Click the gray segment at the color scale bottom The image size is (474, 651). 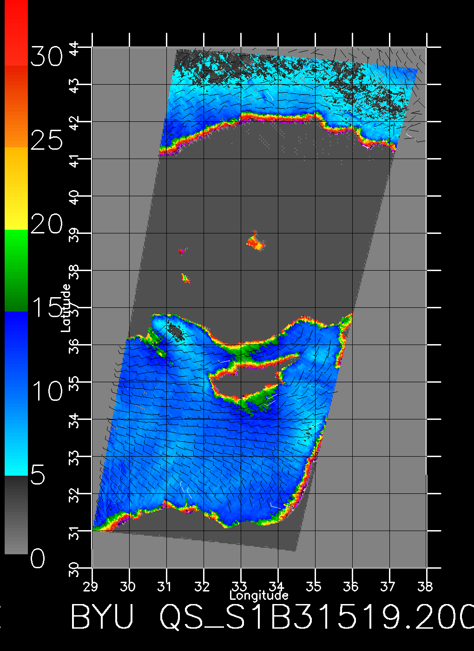click(16, 515)
